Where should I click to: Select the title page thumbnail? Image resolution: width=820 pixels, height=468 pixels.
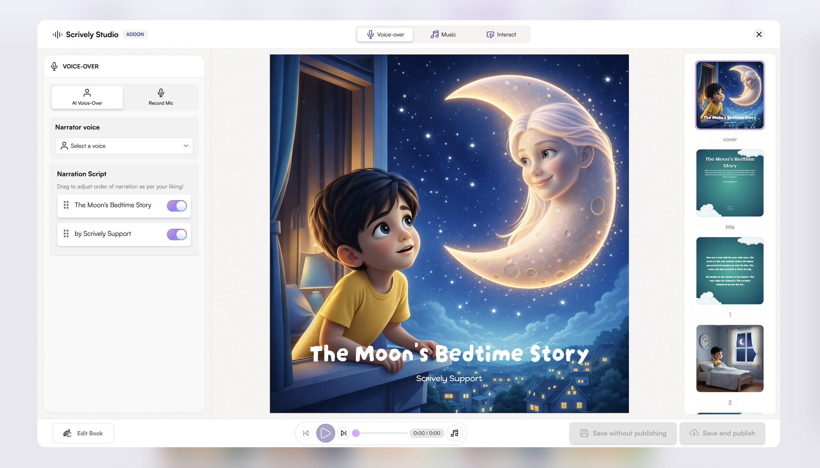tap(730, 183)
